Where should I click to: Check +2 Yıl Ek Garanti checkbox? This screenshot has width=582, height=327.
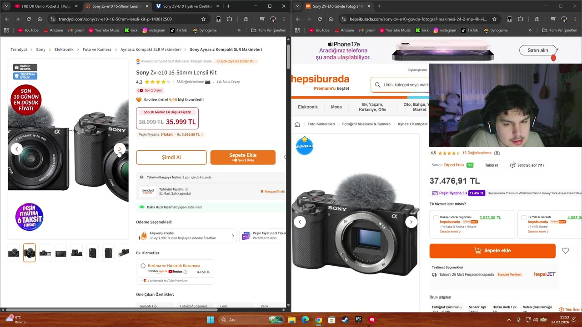click(x=524, y=218)
